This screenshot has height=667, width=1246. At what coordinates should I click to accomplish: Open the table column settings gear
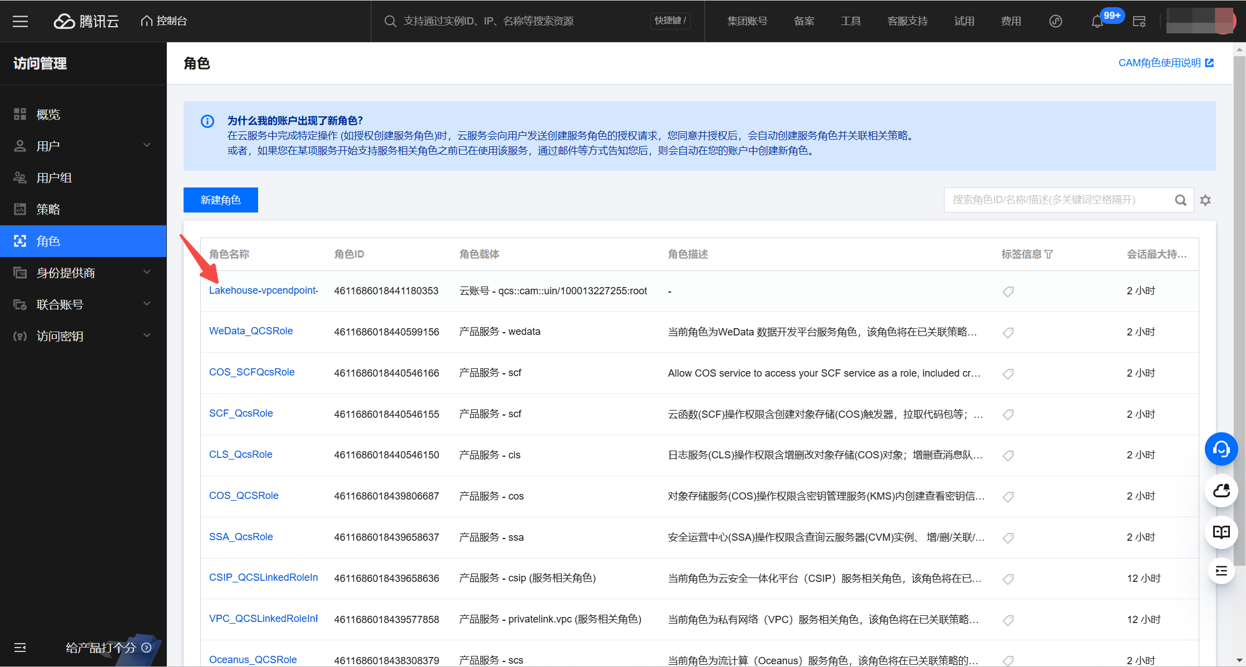tap(1205, 200)
